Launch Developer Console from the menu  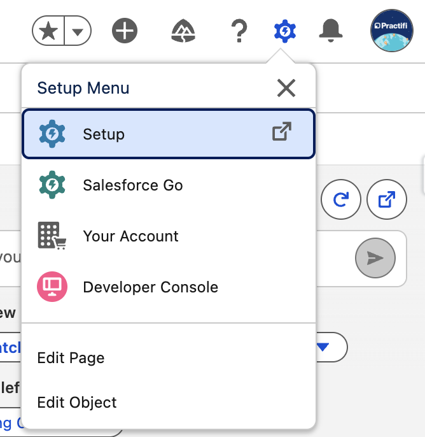[x=169, y=287]
